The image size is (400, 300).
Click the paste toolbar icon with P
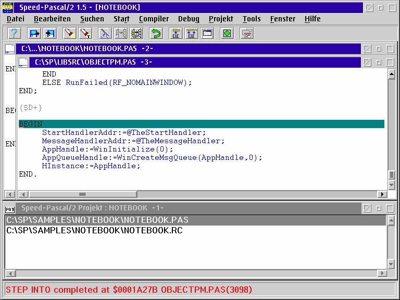pyautogui.click(x=136, y=33)
